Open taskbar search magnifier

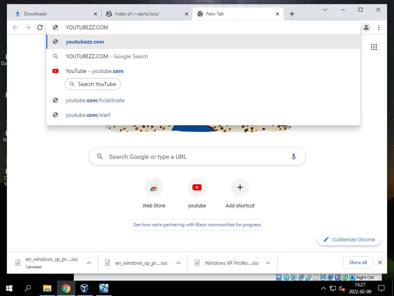tap(28, 288)
